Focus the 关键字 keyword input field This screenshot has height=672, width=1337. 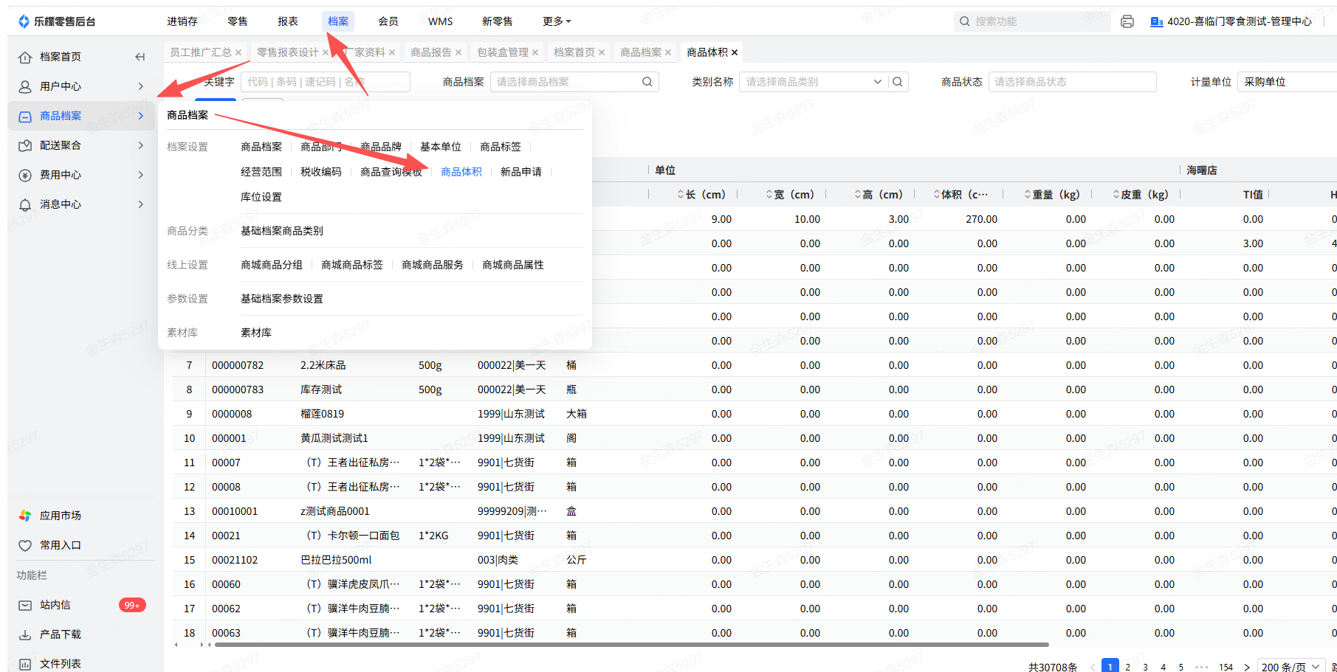[325, 82]
